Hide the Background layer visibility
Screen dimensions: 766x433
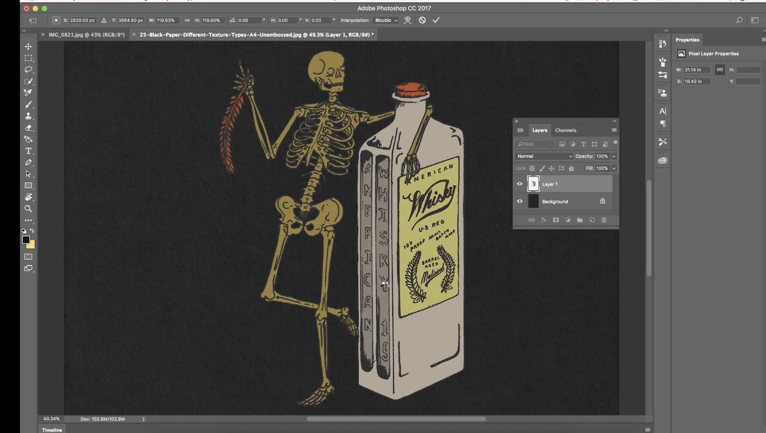point(520,202)
